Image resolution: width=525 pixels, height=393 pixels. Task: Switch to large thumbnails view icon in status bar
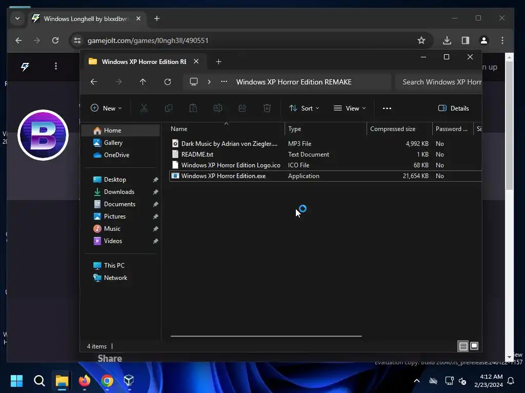(474, 346)
